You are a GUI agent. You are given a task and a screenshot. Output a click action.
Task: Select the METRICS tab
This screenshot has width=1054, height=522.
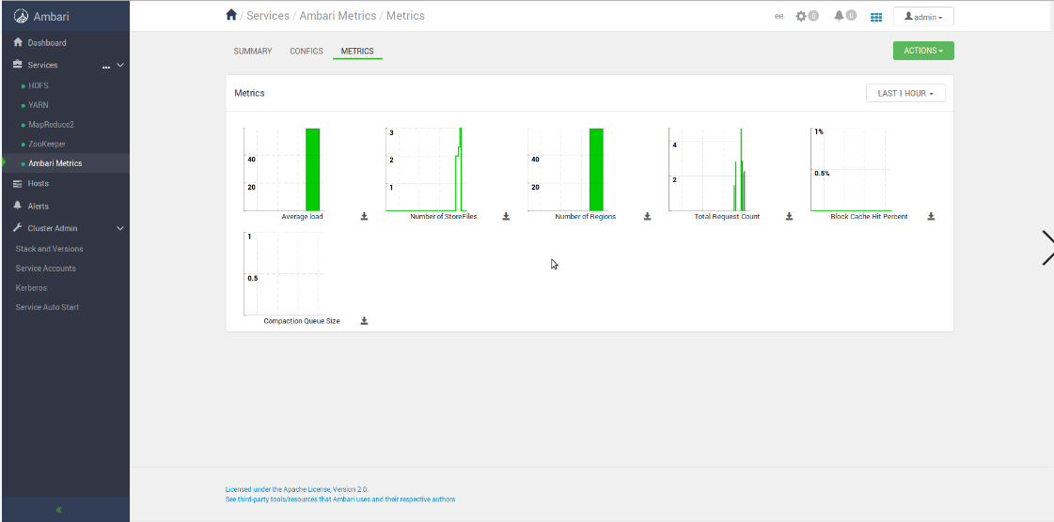coord(357,51)
